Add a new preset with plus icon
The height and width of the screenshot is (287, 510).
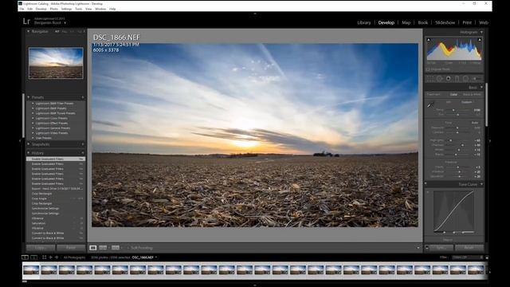pos(83,97)
